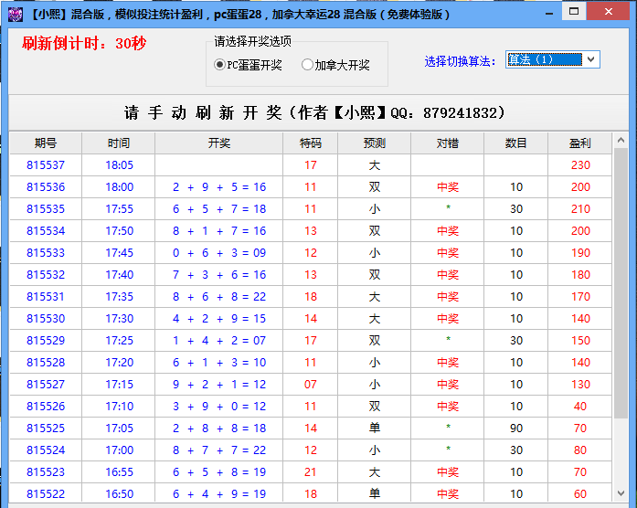Click the 对错 column header

pyautogui.click(x=447, y=143)
